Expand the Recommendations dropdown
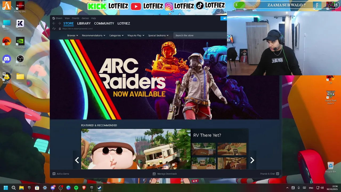Image resolution: width=341 pixels, height=192 pixels. [x=94, y=35]
